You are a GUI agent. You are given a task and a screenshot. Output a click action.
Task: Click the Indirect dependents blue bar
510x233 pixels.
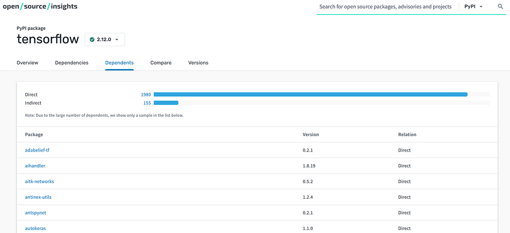point(166,103)
